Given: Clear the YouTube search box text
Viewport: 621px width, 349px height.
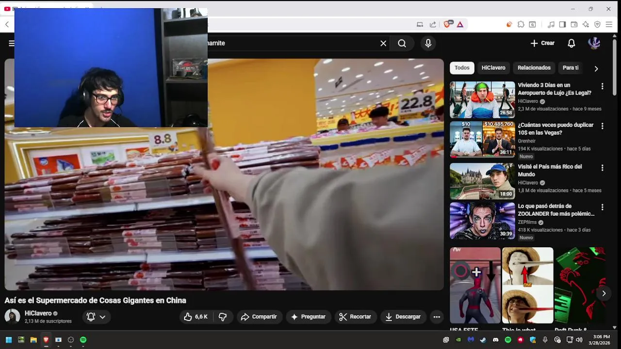Looking at the screenshot, I should (x=383, y=43).
